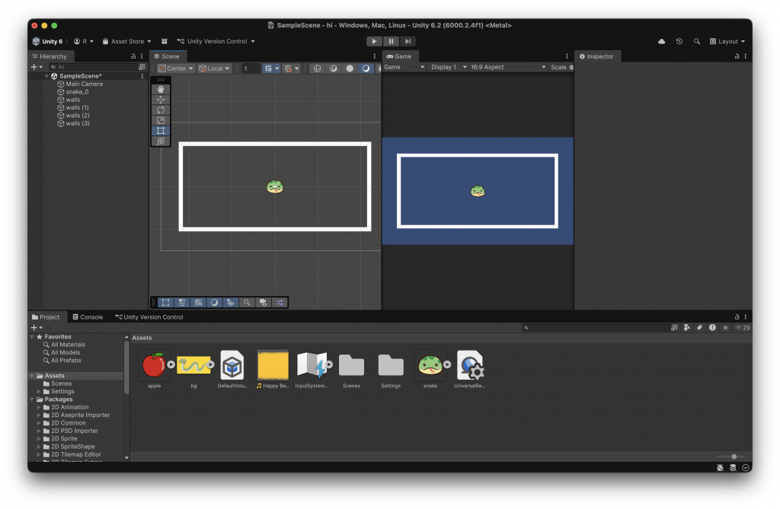Expand the 2D Animation package folder
The height and width of the screenshot is (509, 780).
click(39, 407)
